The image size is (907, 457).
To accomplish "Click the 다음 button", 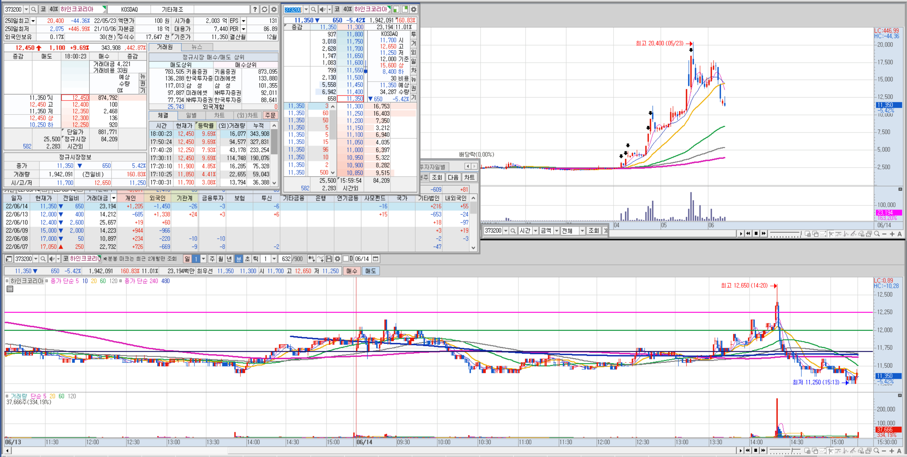I will click(453, 177).
